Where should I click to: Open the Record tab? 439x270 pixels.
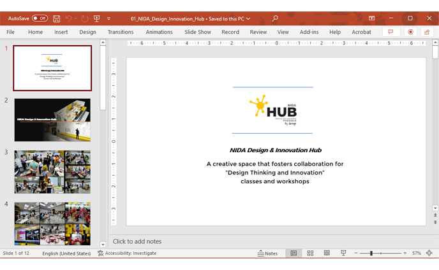pos(230,32)
